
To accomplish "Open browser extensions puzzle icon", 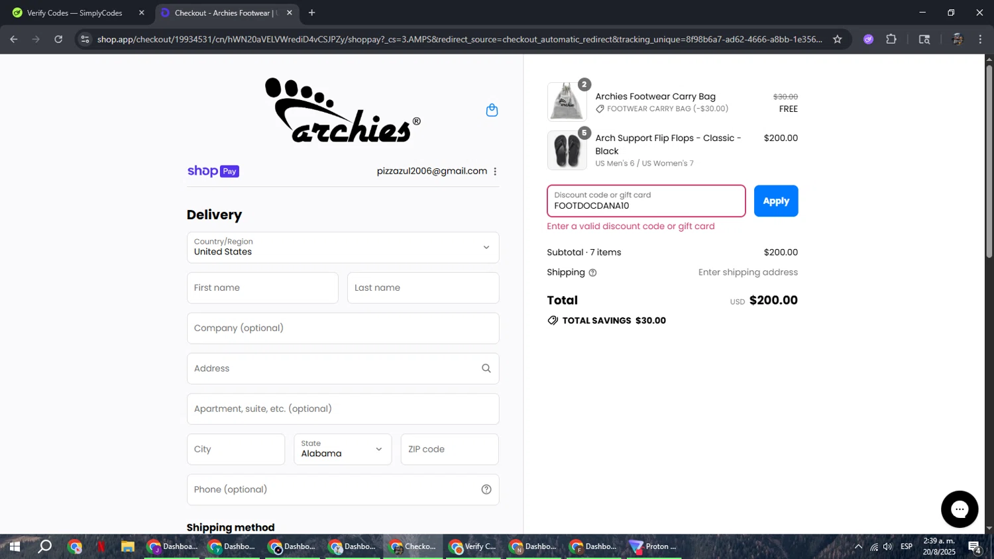I will (x=891, y=40).
